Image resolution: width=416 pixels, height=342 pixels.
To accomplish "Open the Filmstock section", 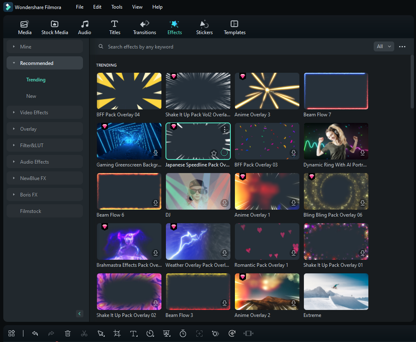I will click(x=45, y=211).
